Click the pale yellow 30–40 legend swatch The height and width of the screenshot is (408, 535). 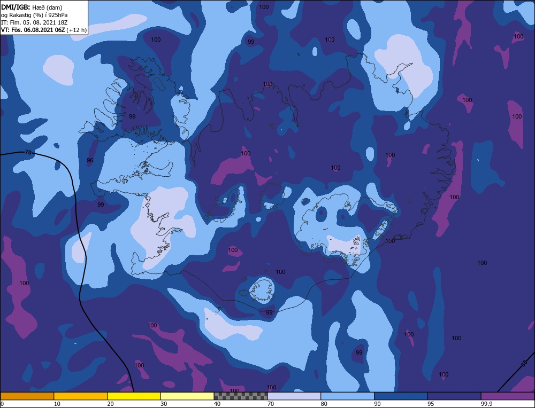point(187,396)
